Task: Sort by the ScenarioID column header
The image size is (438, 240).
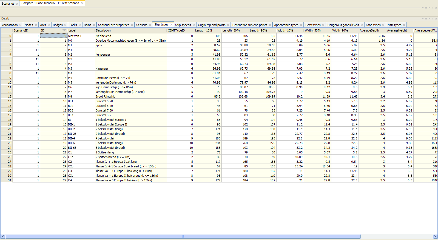Action: (x=26, y=30)
